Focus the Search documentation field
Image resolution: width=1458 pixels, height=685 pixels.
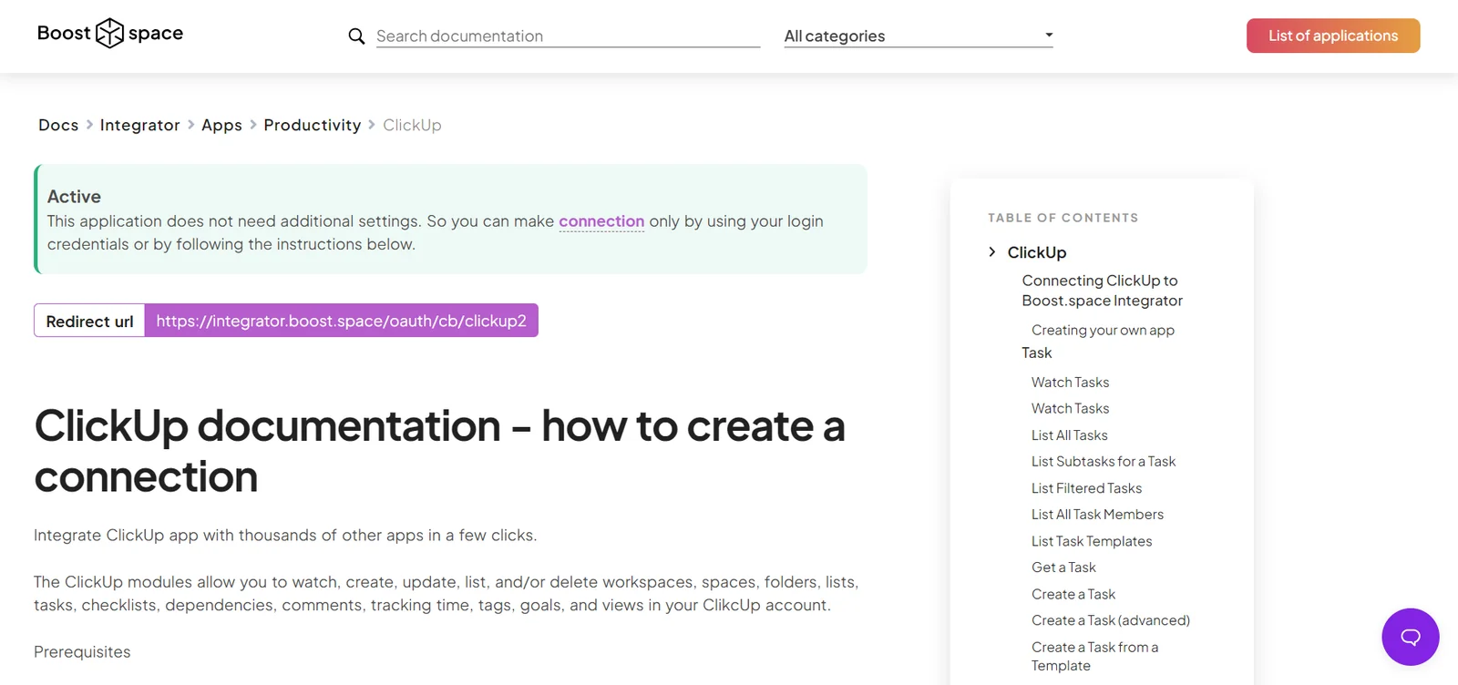[x=568, y=36]
